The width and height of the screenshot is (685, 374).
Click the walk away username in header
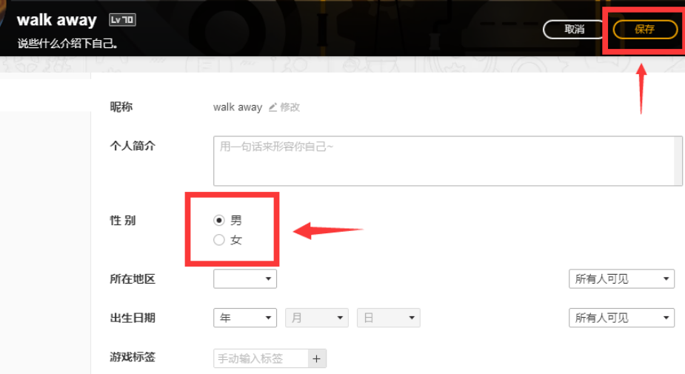(57, 20)
